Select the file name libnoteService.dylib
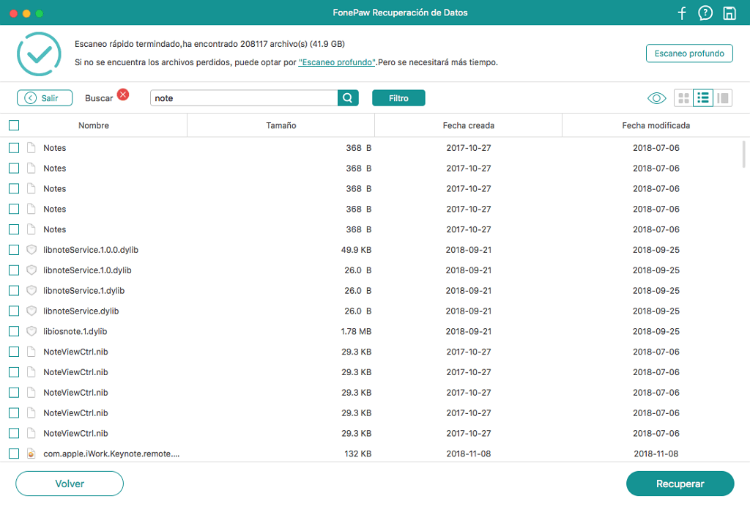 coord(81,311)
